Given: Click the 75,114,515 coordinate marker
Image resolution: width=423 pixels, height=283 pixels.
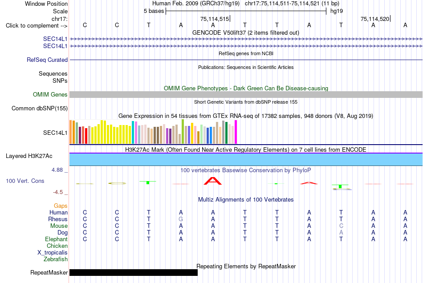Looking at the screenshot, I should tap(215, 19).
